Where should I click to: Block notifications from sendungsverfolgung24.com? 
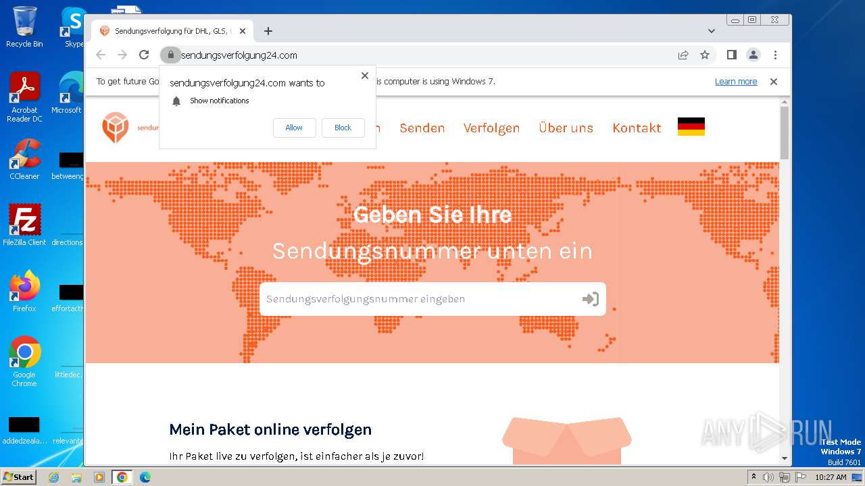click(x=343, y=128)
